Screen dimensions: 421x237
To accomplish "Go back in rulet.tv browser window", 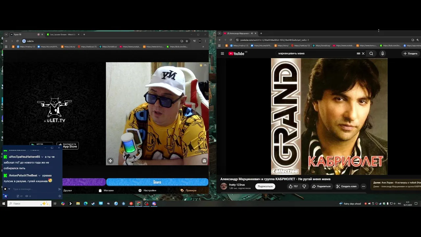I will tap(6, 41).
